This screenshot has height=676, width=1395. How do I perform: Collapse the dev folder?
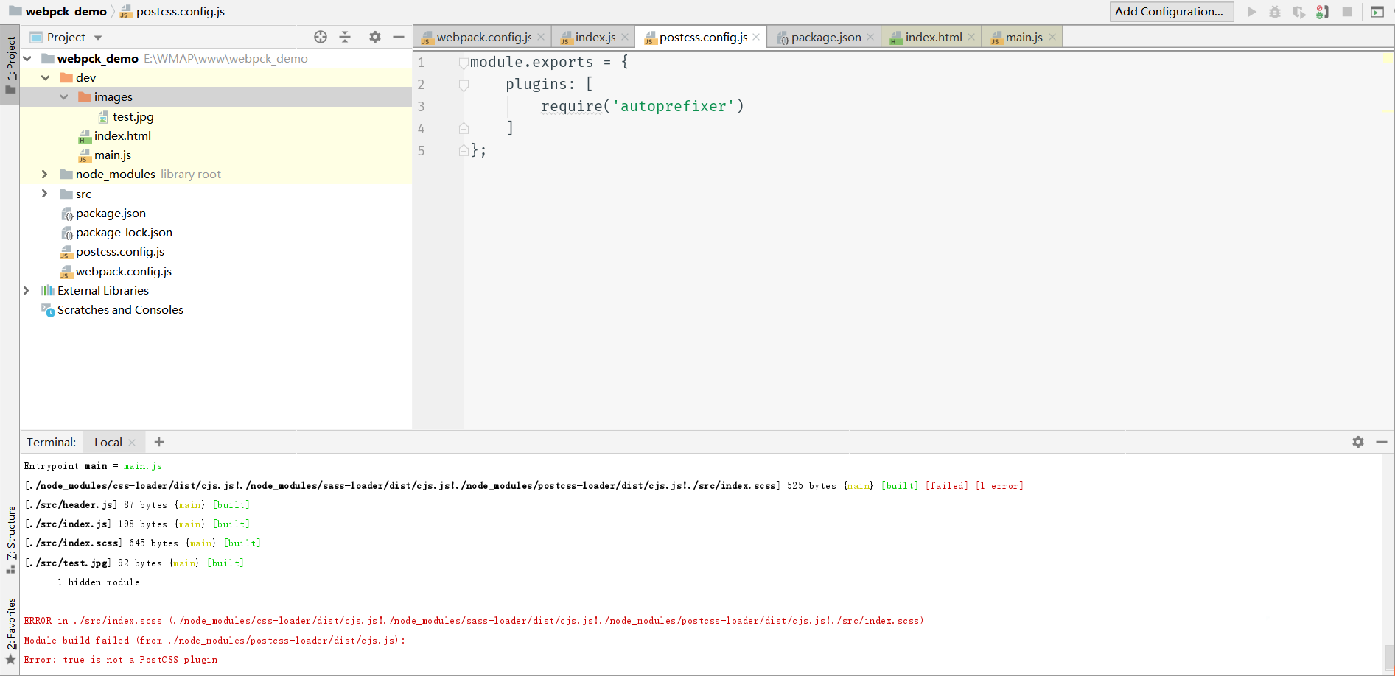pos(46,77)
